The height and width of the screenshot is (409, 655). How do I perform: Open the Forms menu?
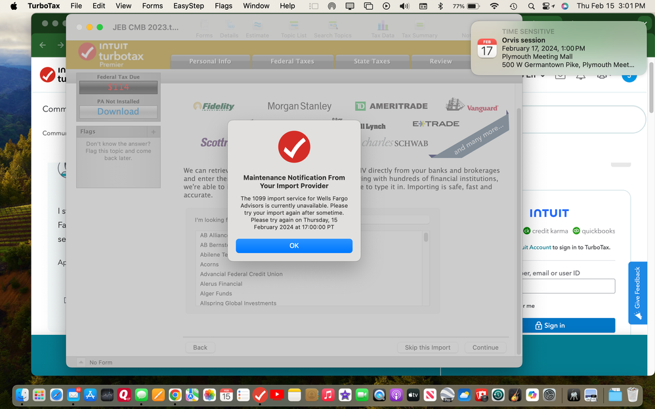click(x=152, y=6)
